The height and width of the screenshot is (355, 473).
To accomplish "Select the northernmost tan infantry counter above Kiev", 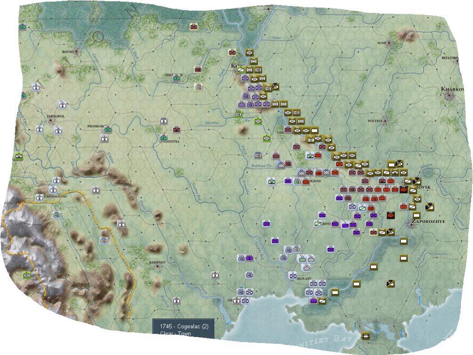I will click(x=249, y=53).
